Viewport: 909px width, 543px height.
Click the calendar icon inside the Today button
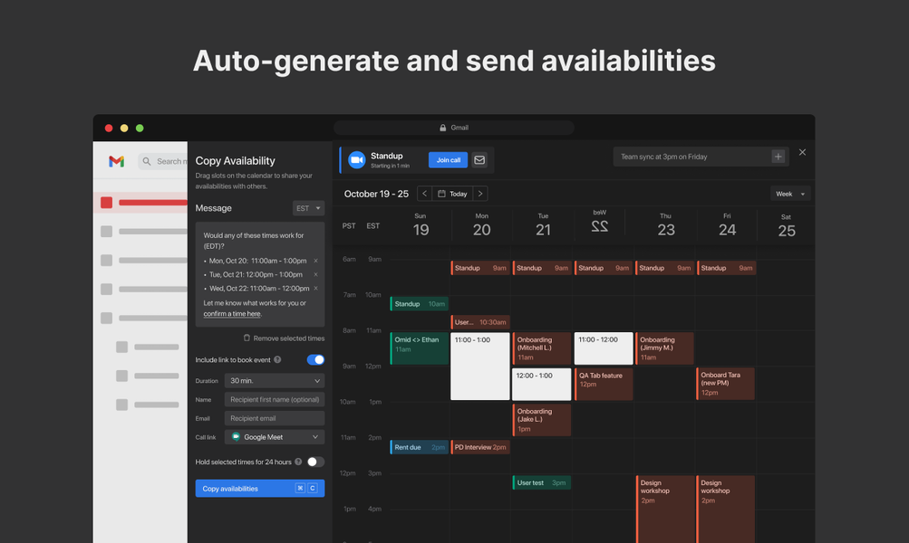coord(441,194)
